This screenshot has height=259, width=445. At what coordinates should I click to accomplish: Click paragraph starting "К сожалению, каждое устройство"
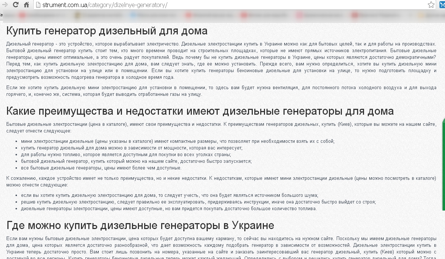[x=221, y=181]
